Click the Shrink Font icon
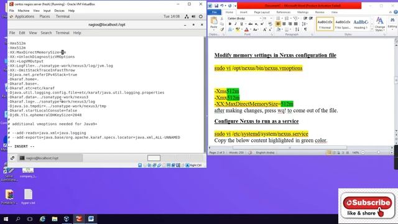The width and height of the screenshot is (398, 224). [x=270, y=30]
